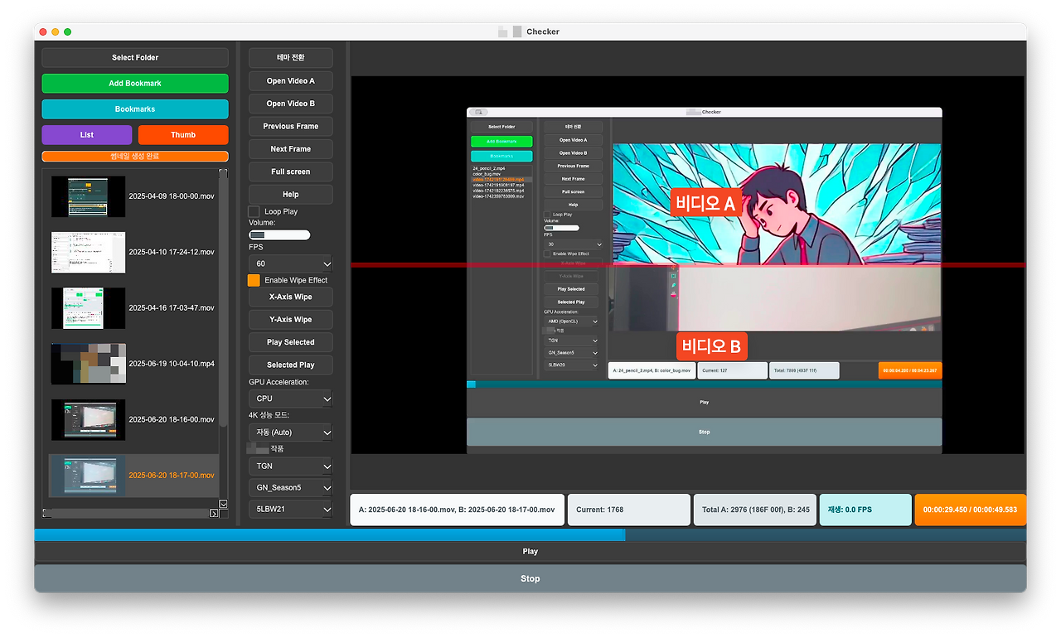Viewport: 1061px width, 638px height.
Task: Select the 2025-04-09 18-00-00.mov thumbnail
Action: (x=88, y=196)
